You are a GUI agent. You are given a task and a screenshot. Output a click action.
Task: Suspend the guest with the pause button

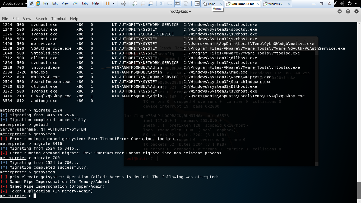tap(108, 3)
